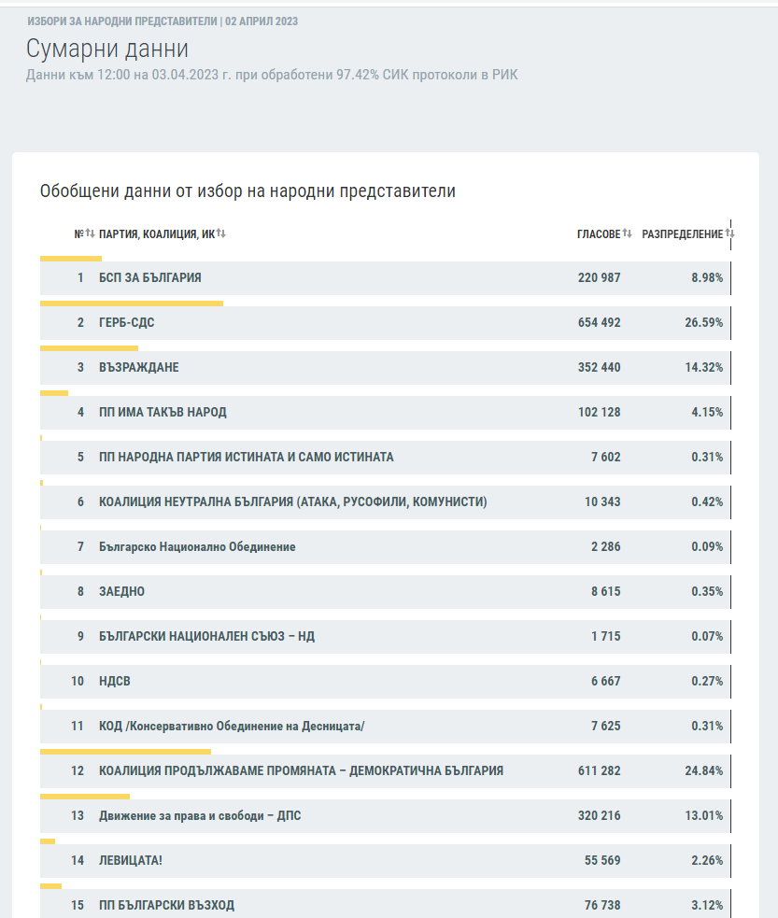This screenshot has width=778, height=918.
Task: Click the yellow bar above ПРОДЪЛЖАВАМЕ ПРОМЯНАТА row
Action: (125, 751)
